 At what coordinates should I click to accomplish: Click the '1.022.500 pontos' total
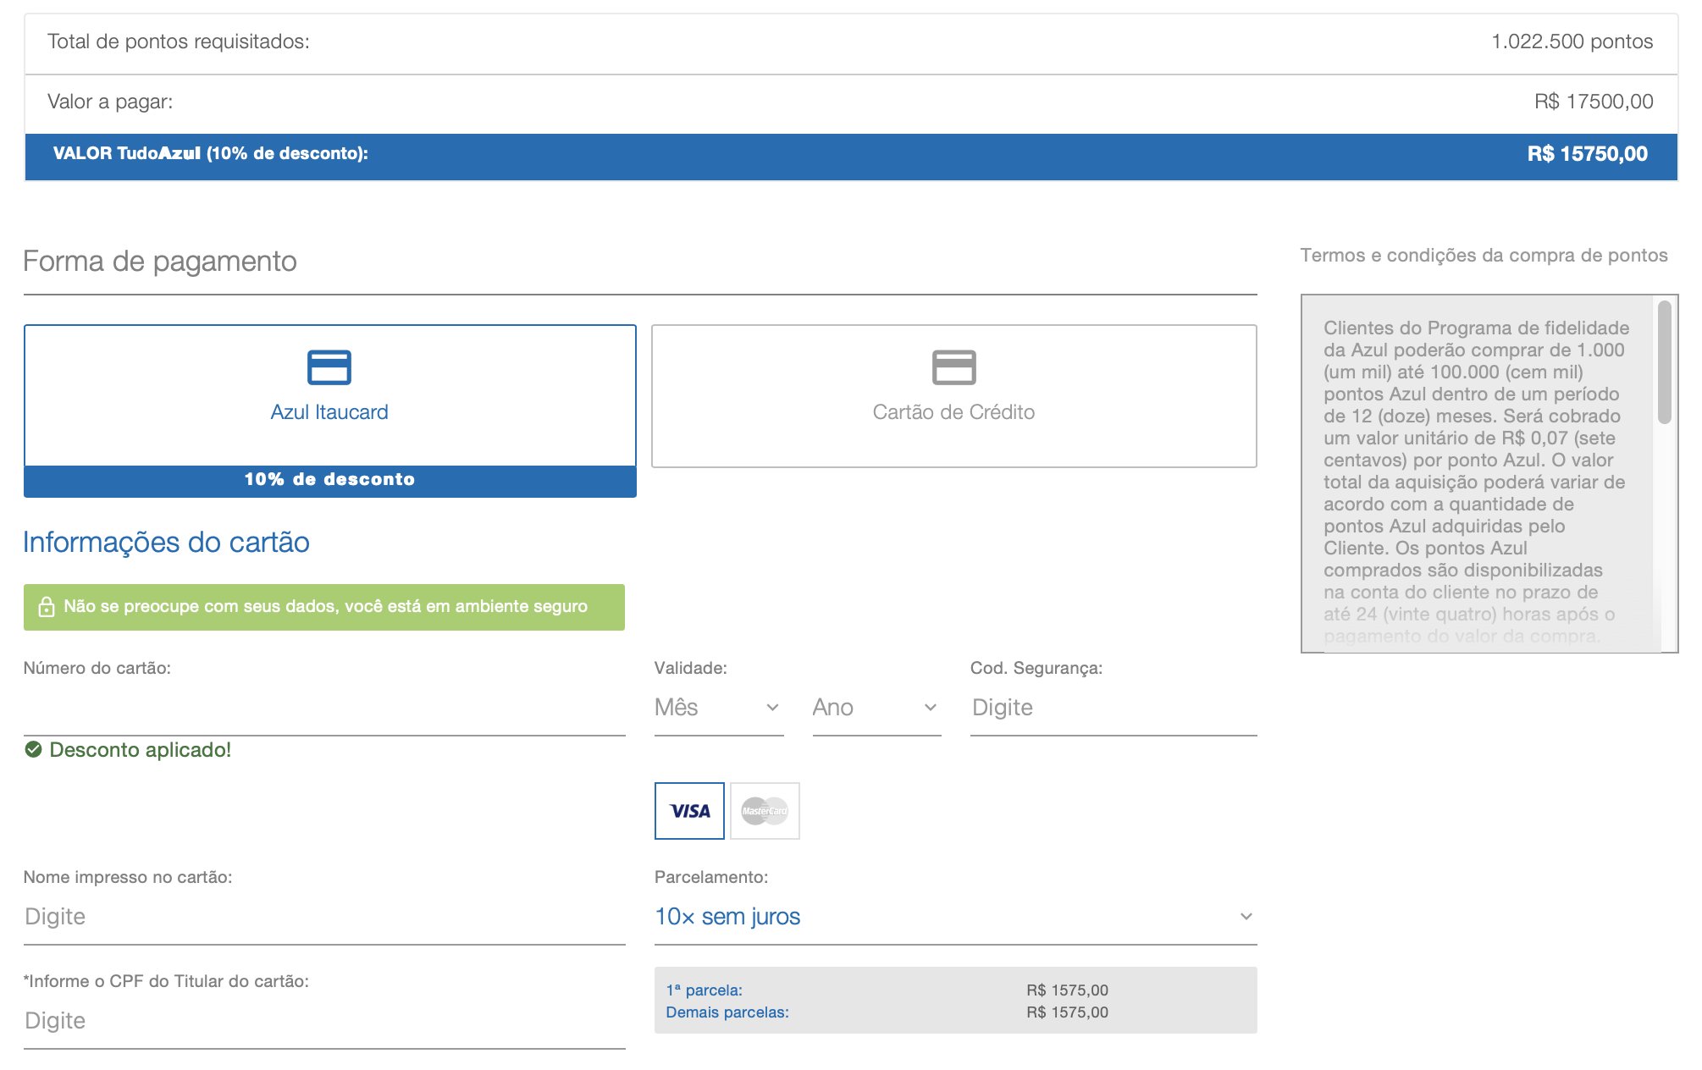coord(1572,41)
